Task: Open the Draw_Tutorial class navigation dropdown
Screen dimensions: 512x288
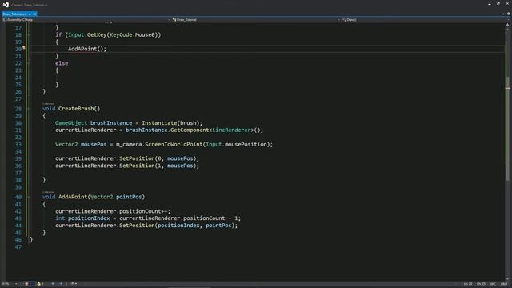Action: pos(257,19)
